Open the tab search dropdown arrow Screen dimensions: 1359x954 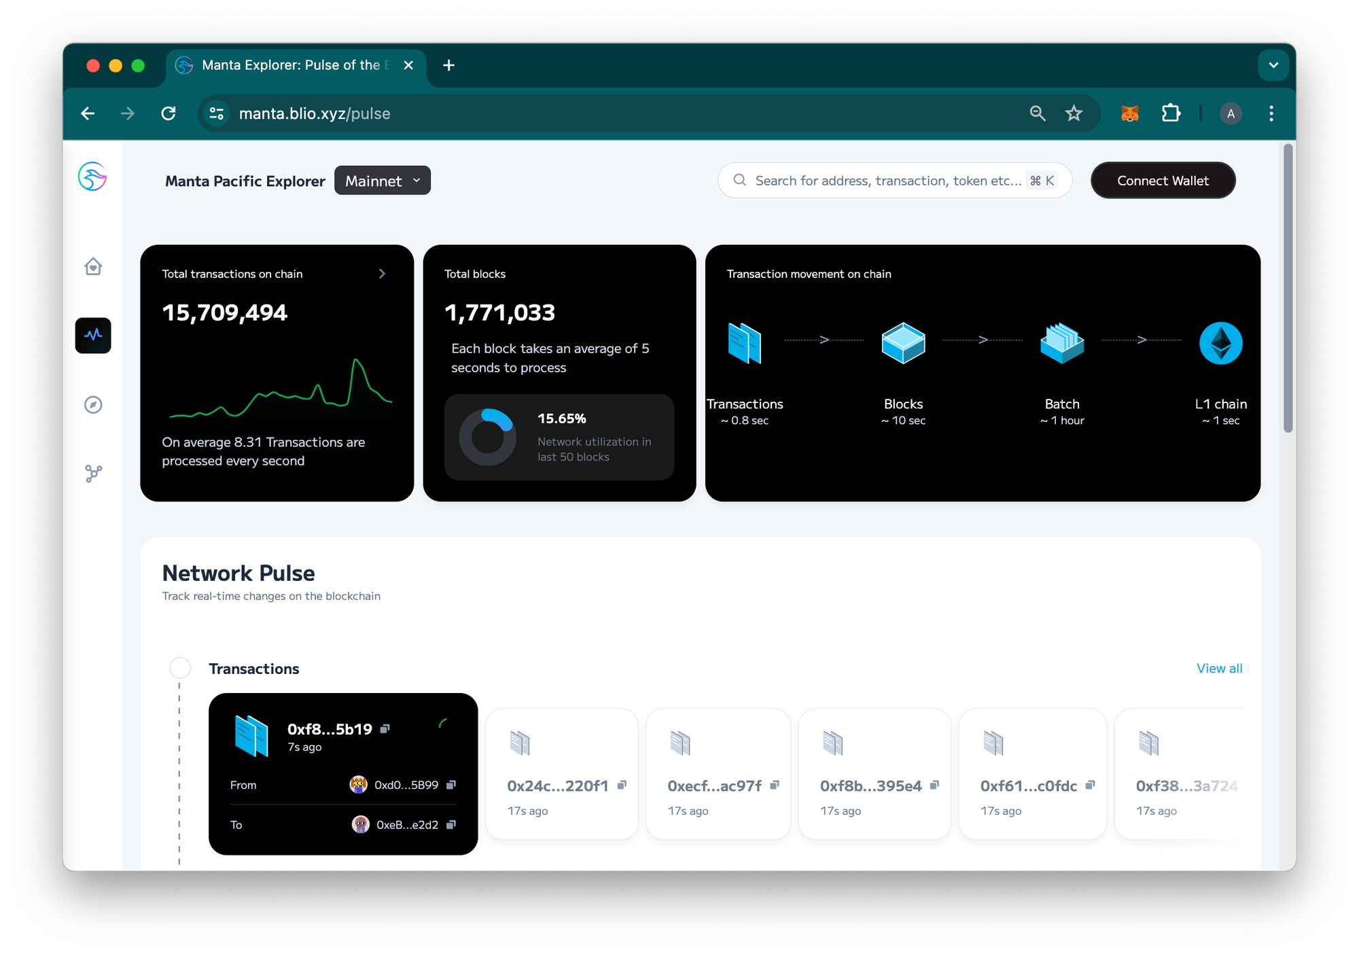[1273, 65]
